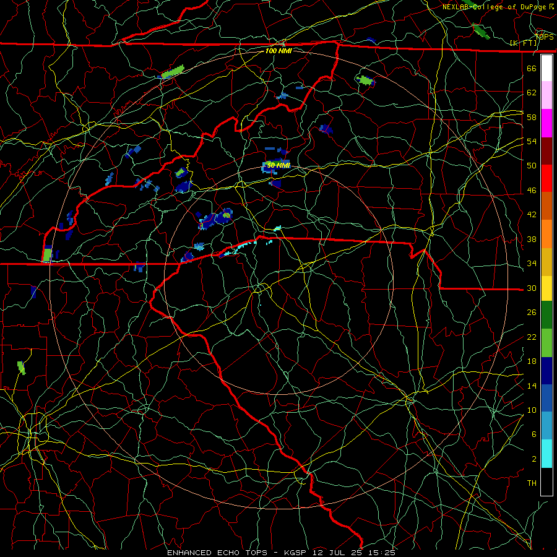Click the "TH" legend label
Screen dimensions: 557x557
pos(532,483)
